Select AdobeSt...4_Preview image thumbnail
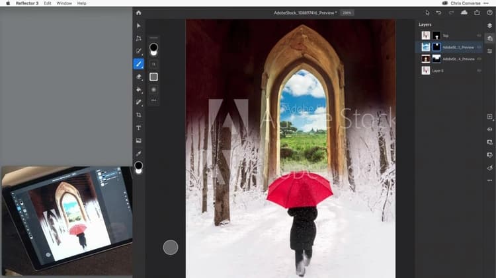Image resolution: width=496 pixels, height=278 pixels. point(426,59)
